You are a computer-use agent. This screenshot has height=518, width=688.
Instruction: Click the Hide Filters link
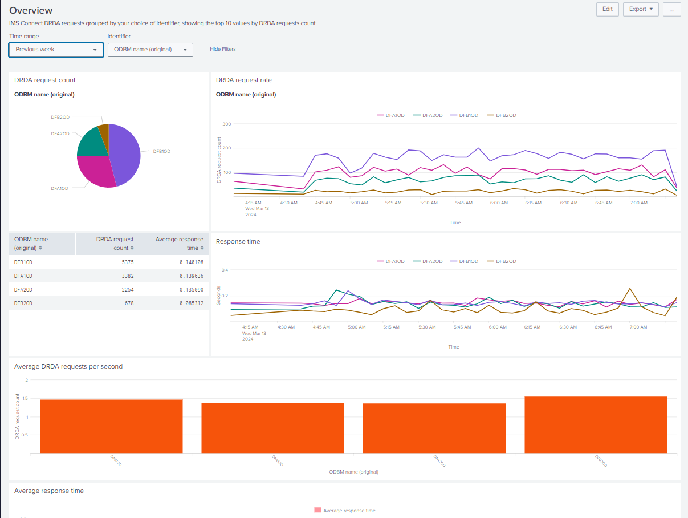[x=222, y=50]
